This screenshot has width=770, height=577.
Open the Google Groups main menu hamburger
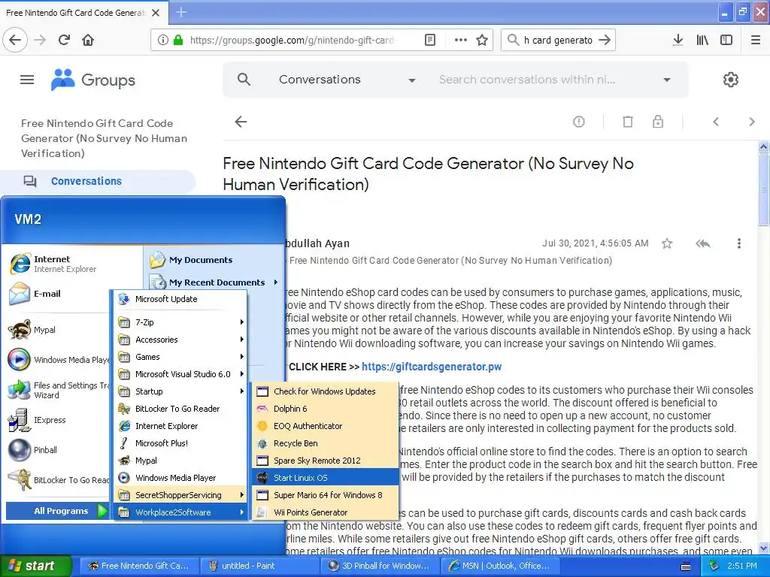[x=27, y=80]
